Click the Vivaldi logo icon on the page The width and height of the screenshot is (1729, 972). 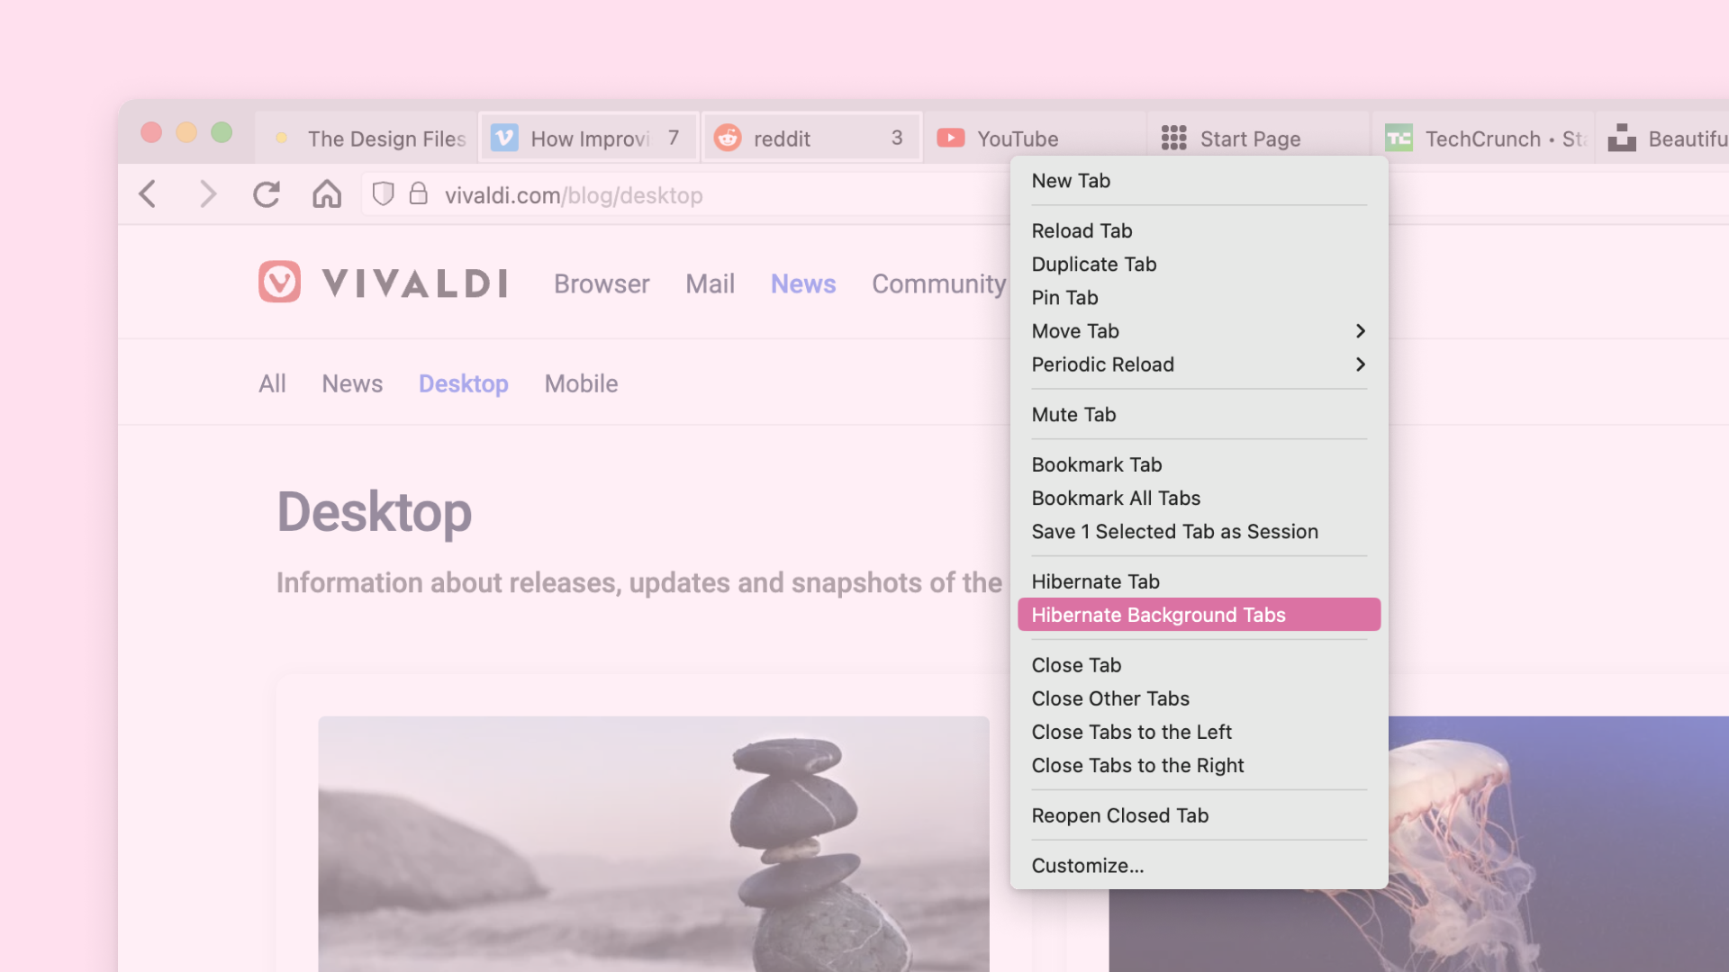[279, 282]
